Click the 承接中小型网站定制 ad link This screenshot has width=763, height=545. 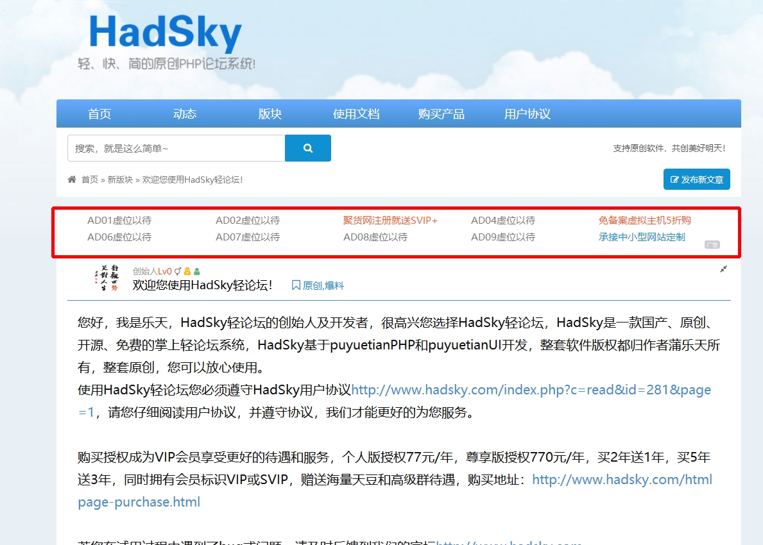point(642,237)
